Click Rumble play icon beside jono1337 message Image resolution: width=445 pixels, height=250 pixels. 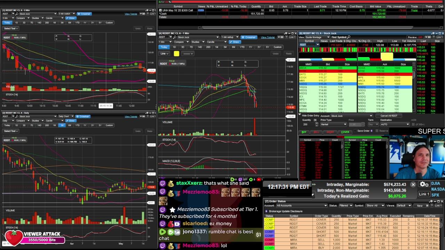coord(162,232)
